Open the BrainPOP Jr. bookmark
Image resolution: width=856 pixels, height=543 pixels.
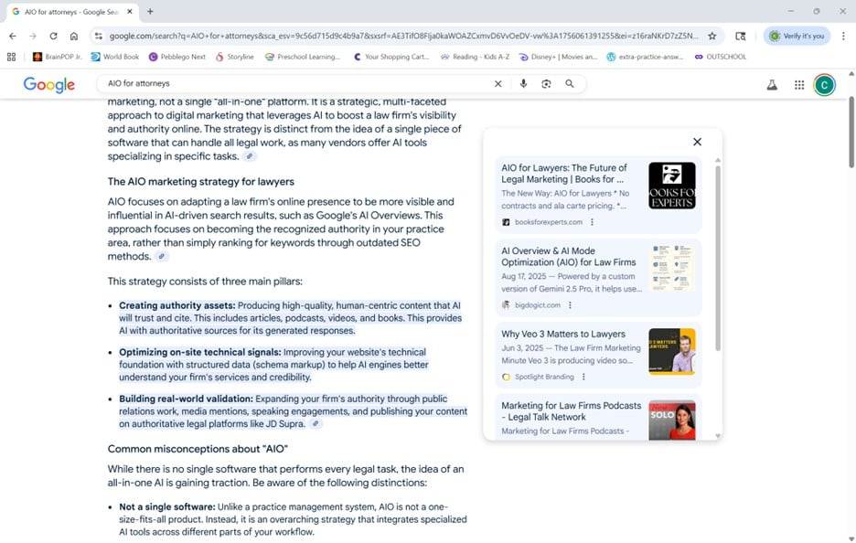pyautogui.click(x=58, y=57)
